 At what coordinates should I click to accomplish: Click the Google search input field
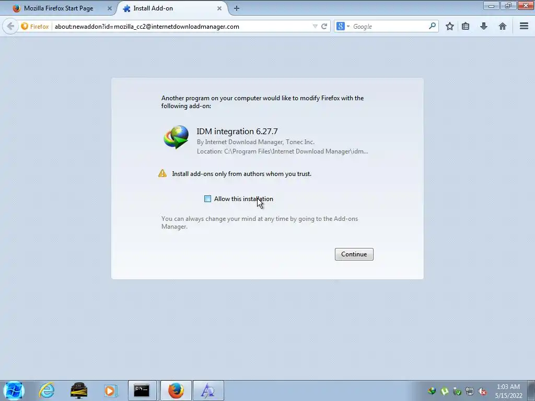pyautogui.click(x=389, y=26)
